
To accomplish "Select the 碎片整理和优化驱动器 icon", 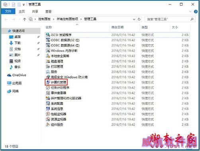I will (x=48, y=98).
